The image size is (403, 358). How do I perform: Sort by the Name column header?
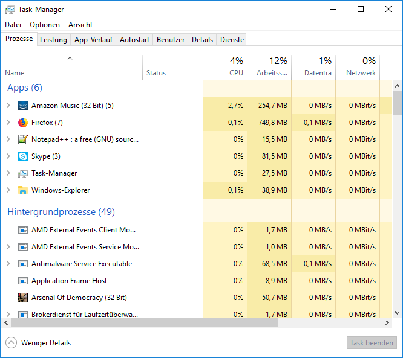pyautogui.click(x=72, y=67)
